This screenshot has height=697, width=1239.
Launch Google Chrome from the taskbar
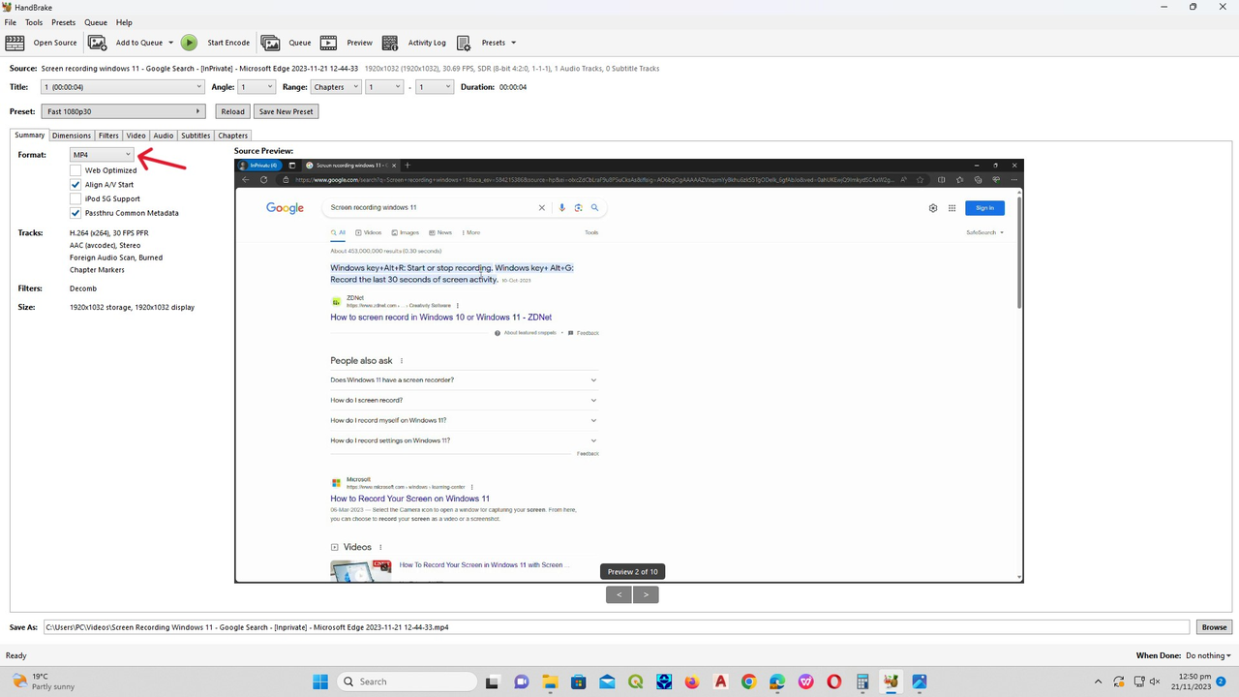[748, 682]
